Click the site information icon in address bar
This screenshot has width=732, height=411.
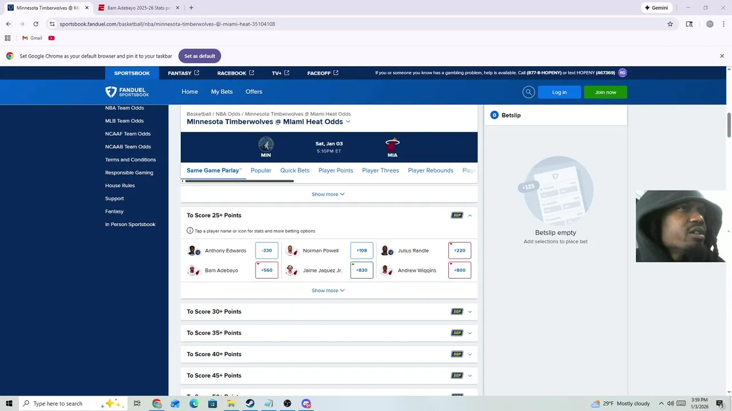click(52, 24)
